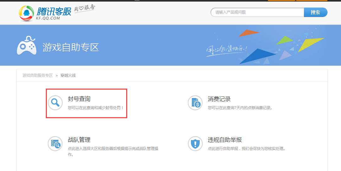Viewport: 341px width, 171px height.
Task: Click the 用心服务 slogan beside logo
Action: click(85, 9)
